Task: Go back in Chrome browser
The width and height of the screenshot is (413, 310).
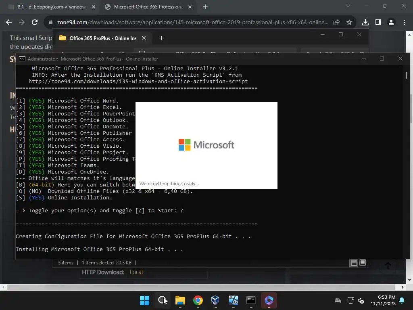Action: pyautogui.click(x=9, y=23)
